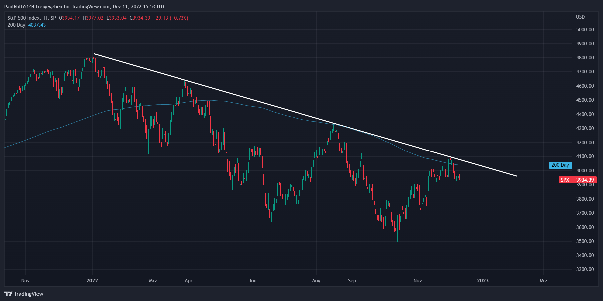Click the PaulRoth5144 username in the header

pyautogui.click(x=19, y=7)
